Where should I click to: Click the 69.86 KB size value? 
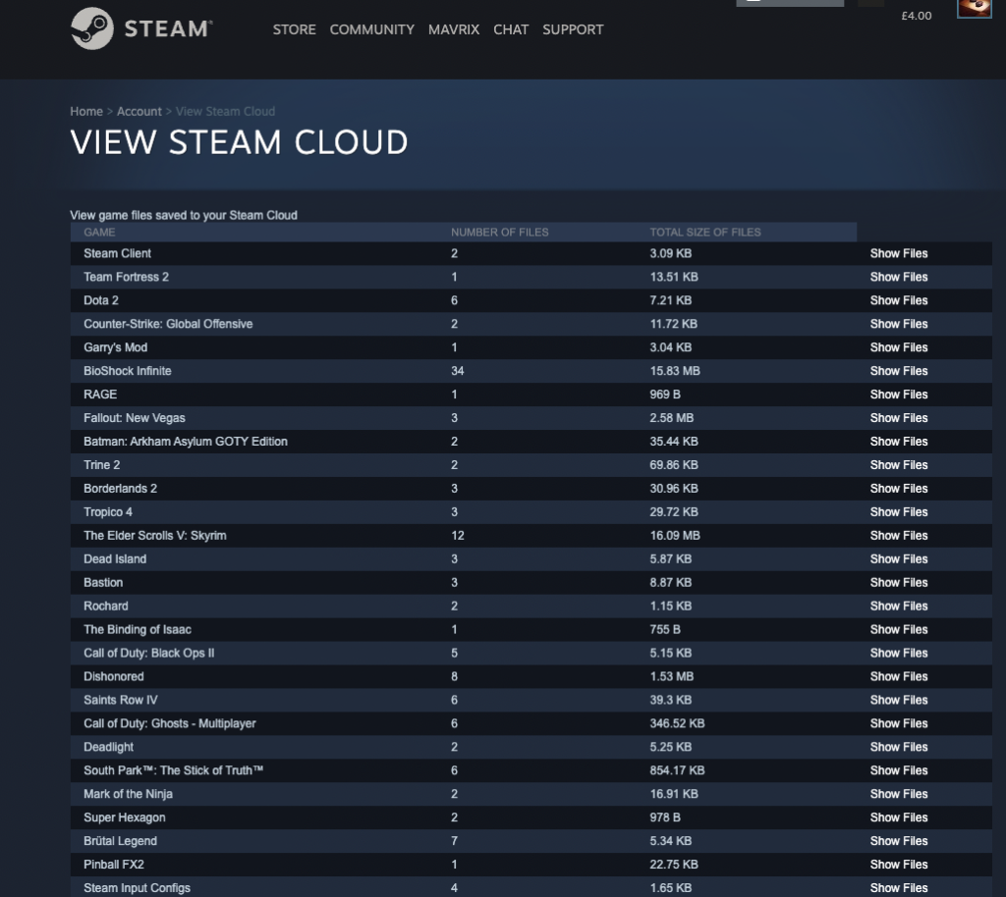pyautogui.click(x=674, y=465)
